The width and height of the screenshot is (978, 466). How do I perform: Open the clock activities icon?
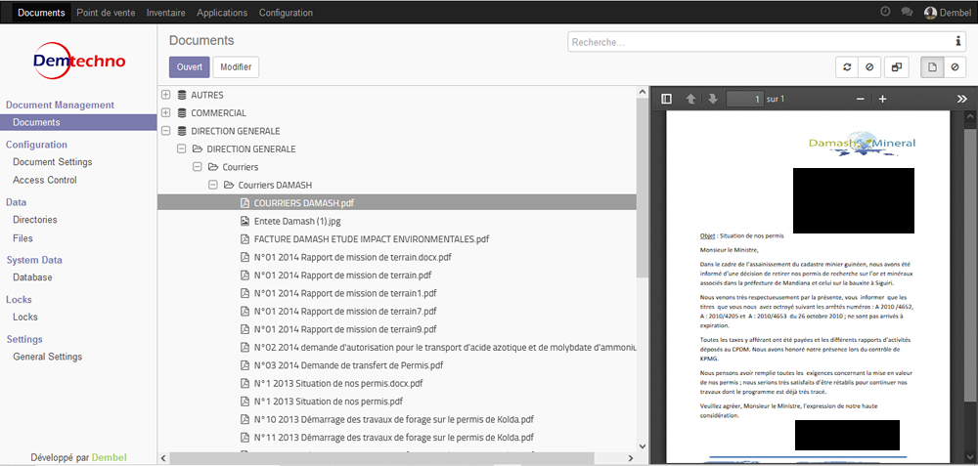click(x=885, y=13)
